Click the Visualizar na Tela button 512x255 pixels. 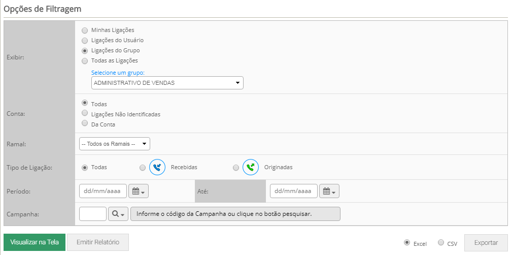35,242
